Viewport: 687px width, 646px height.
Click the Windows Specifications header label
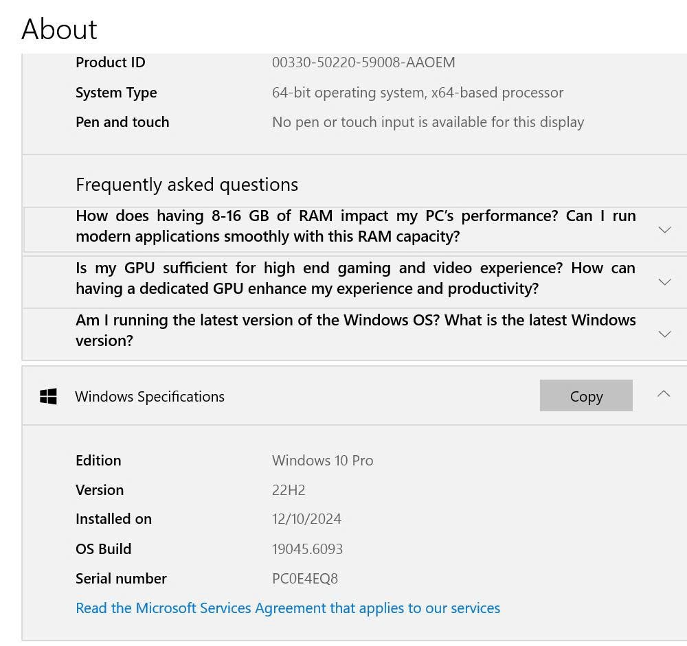pos(150,397)
